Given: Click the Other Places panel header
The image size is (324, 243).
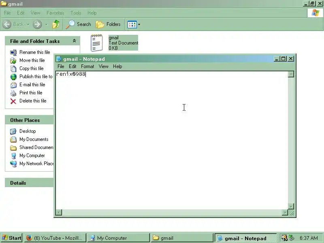Looking at the screenshot, I should point(29,120).
